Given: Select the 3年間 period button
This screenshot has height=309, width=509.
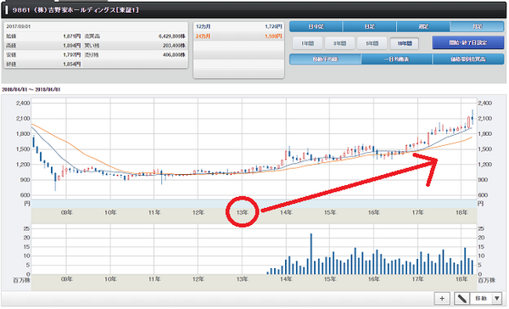Looking at the screenshot, I should [339, 43].
